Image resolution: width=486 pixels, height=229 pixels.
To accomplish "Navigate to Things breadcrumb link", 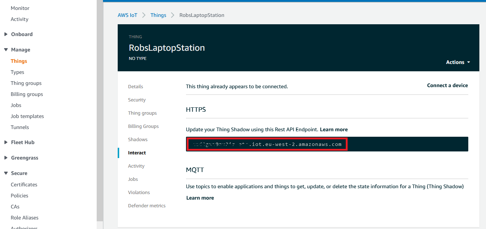I will coord(158,15).
